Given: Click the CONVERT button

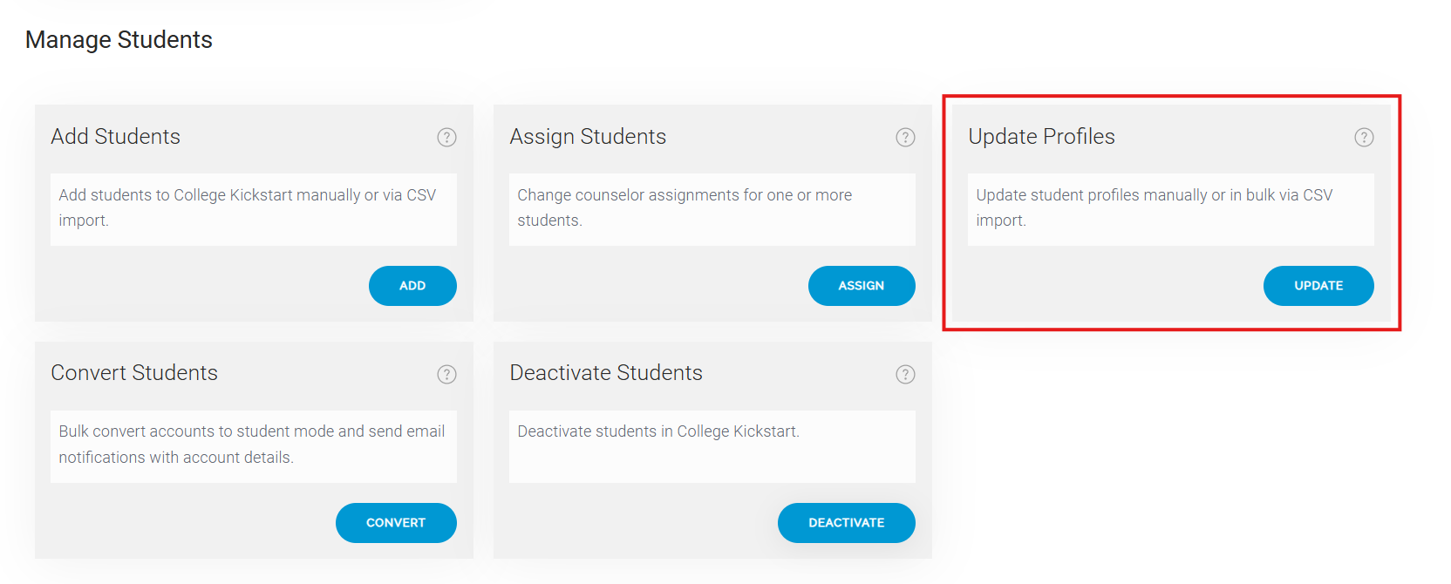Looking at the screenshot, I should 396,523.
